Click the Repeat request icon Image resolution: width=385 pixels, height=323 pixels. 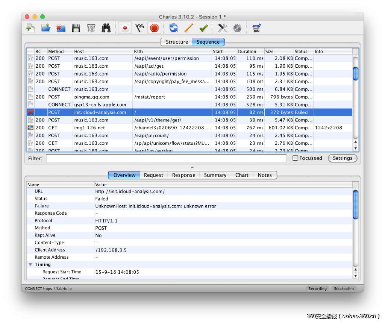pos(173,28)
